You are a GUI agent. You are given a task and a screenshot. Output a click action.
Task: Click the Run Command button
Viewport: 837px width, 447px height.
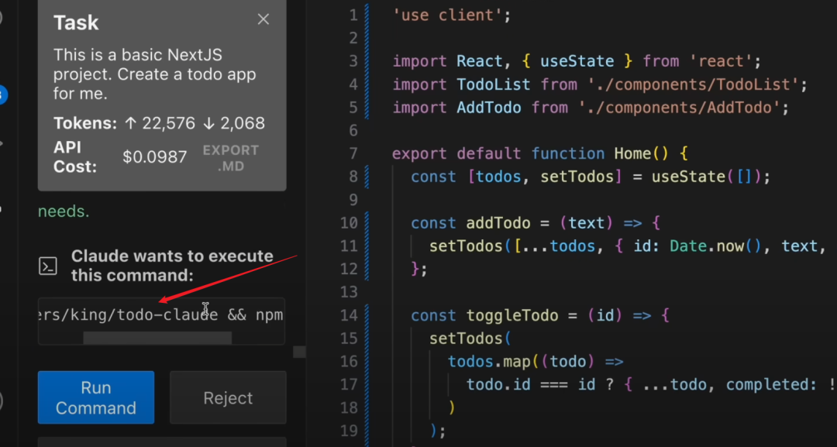point(96,397)
